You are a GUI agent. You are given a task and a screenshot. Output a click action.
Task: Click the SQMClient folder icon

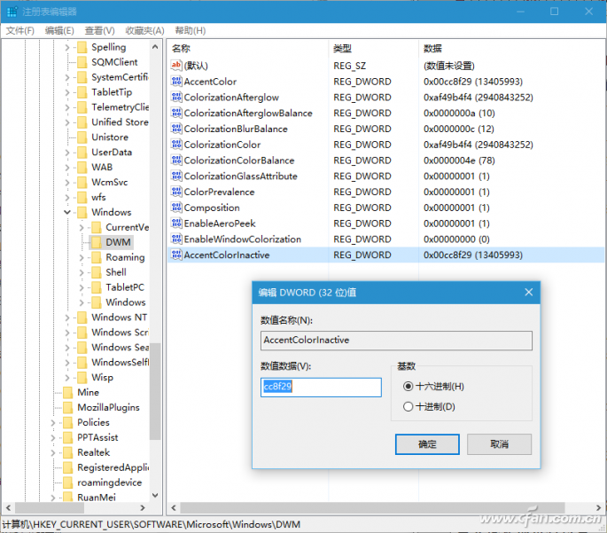[x=82, y=62]
